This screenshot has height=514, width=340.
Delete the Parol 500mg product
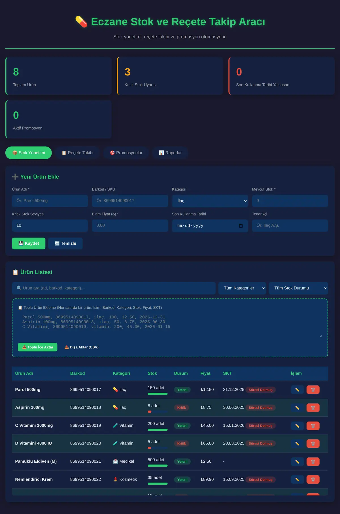(x=313, y=390)
